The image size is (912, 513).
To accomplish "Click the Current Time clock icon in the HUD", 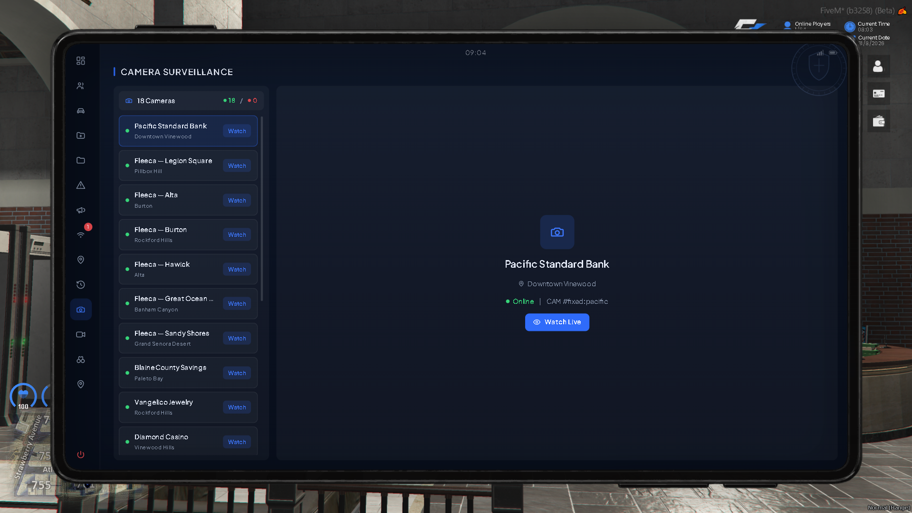I will 850,27.
